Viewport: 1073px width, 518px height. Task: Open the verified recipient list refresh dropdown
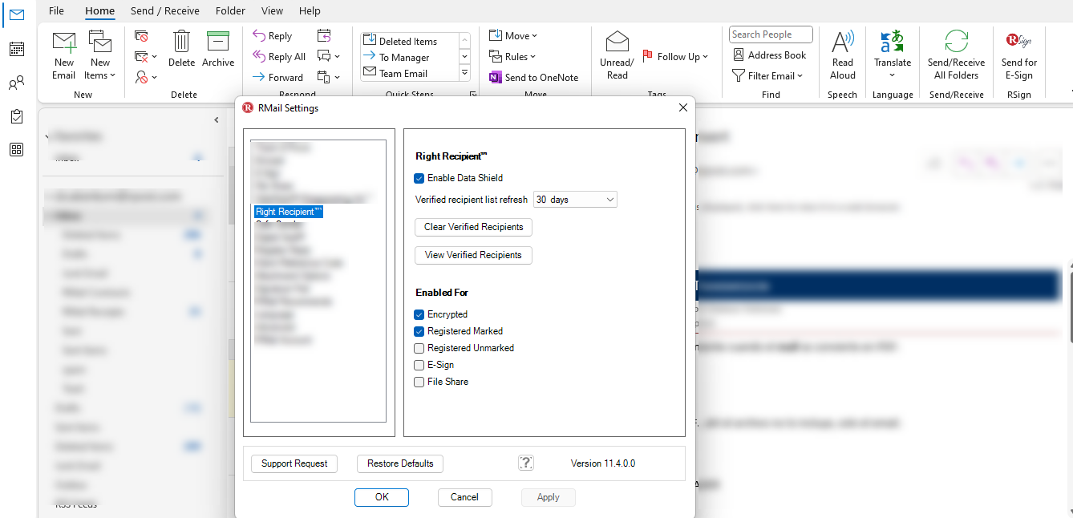pos(575,200)
